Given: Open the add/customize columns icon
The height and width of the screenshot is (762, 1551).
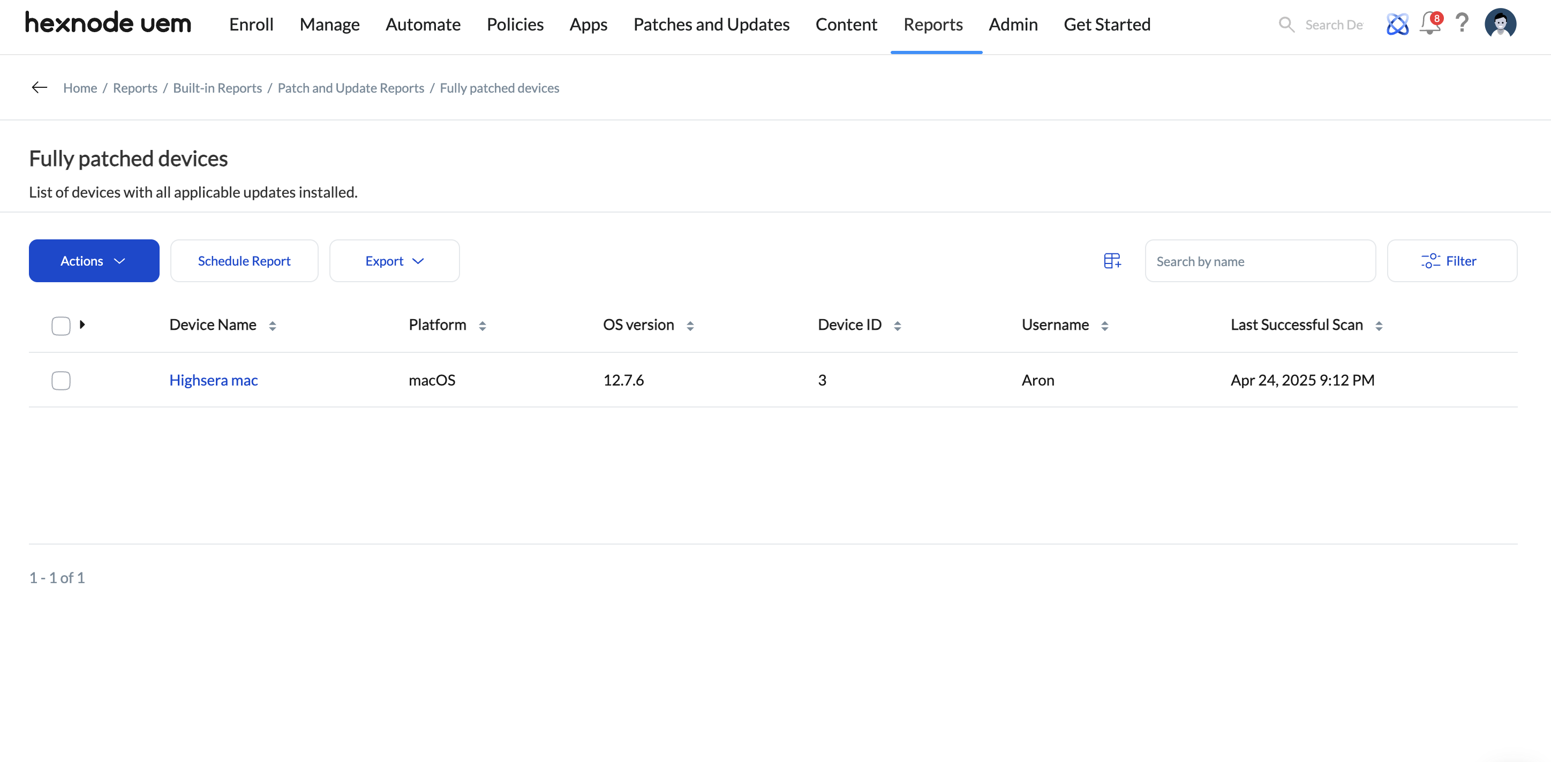Looking at the screenshot, I should [x=1112, y=261].
